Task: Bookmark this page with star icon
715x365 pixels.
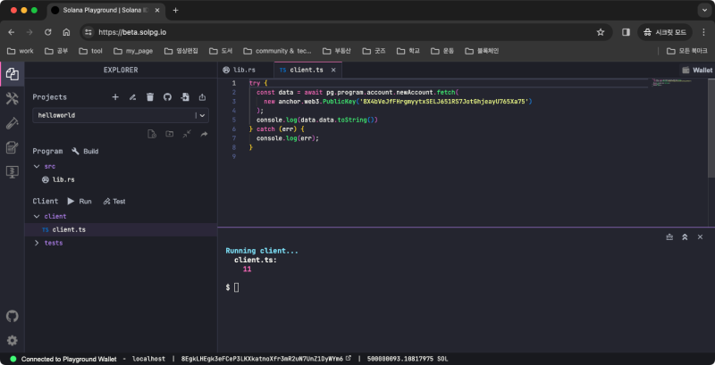Action: 601,32
